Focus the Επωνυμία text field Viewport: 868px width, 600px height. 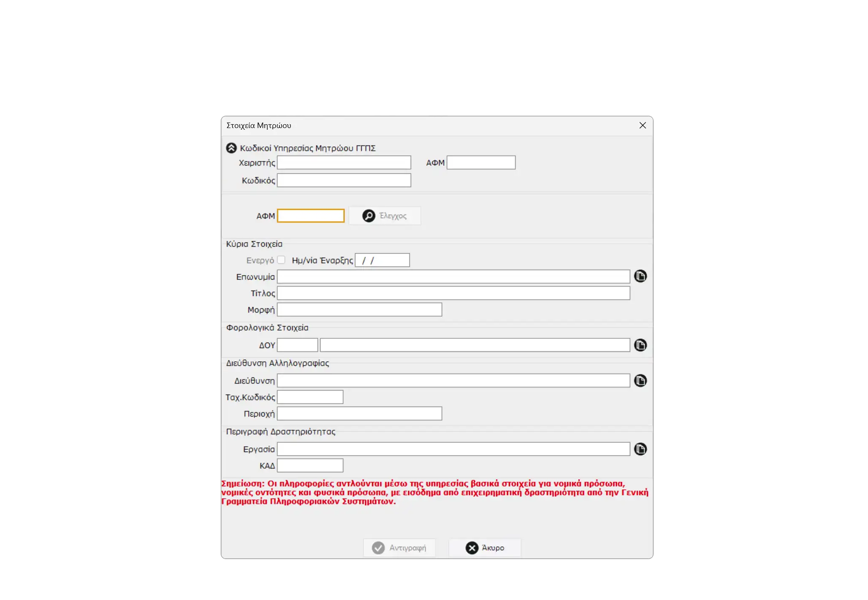pos(453,277)
